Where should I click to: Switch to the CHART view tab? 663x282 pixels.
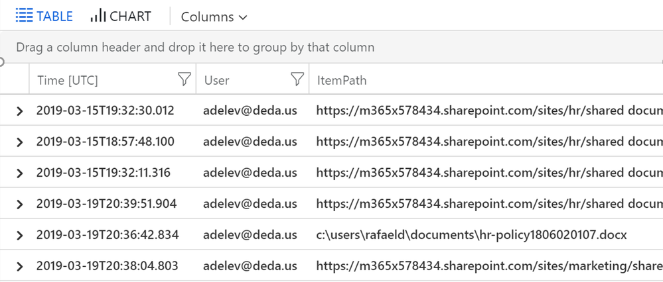pos(121,16)
